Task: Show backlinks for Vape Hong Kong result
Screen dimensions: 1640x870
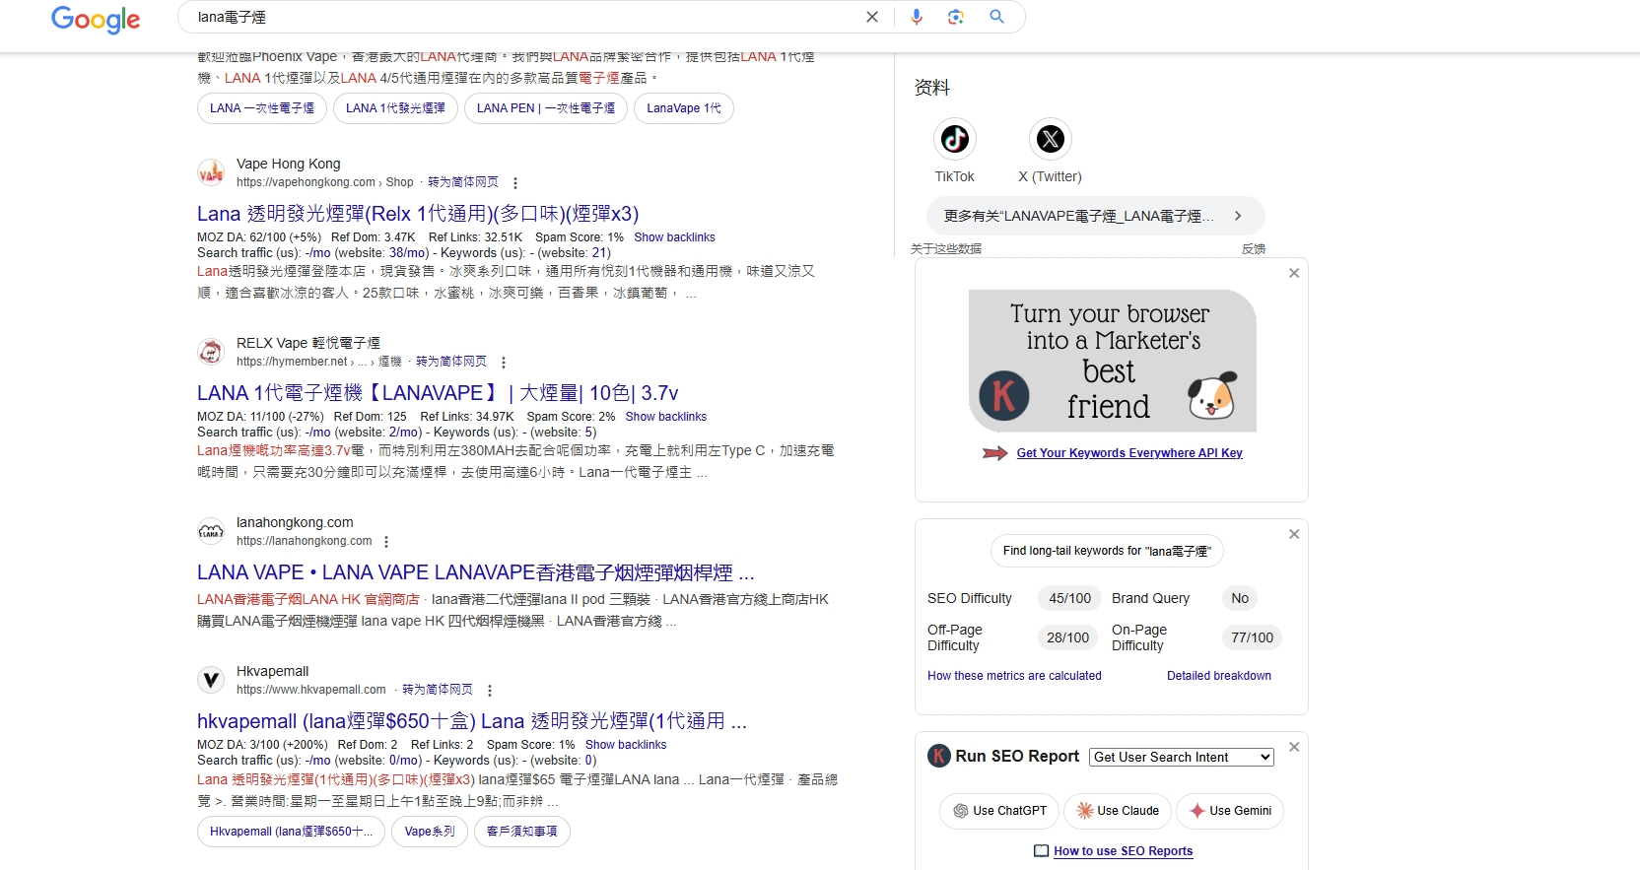Action: [x=674, y=237]
